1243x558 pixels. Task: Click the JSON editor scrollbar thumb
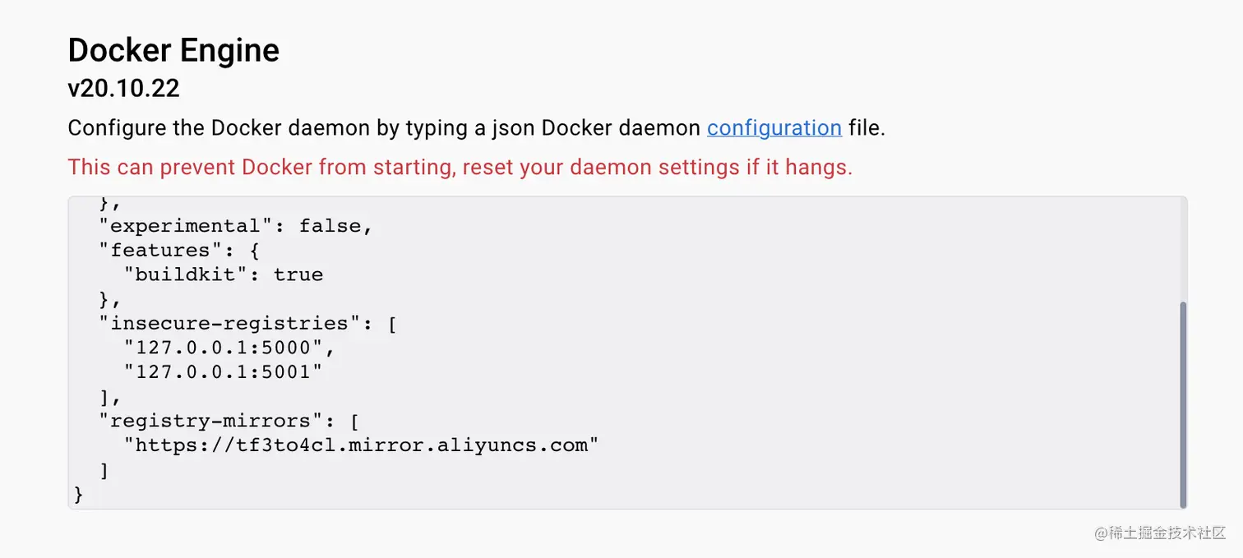click(1183, 404)
